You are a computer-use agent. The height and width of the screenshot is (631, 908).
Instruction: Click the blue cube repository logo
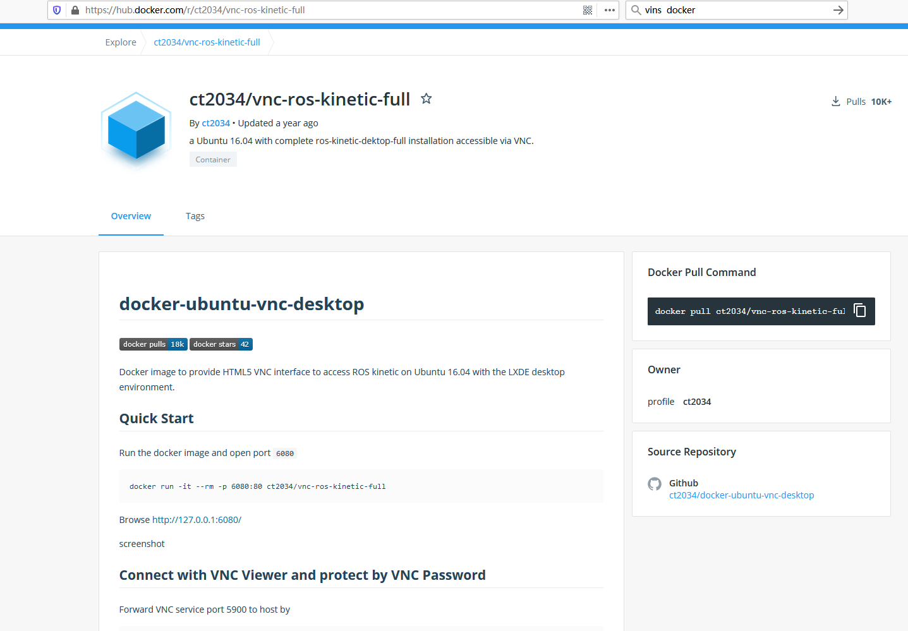pyautogui.click(x=135, y=131)
